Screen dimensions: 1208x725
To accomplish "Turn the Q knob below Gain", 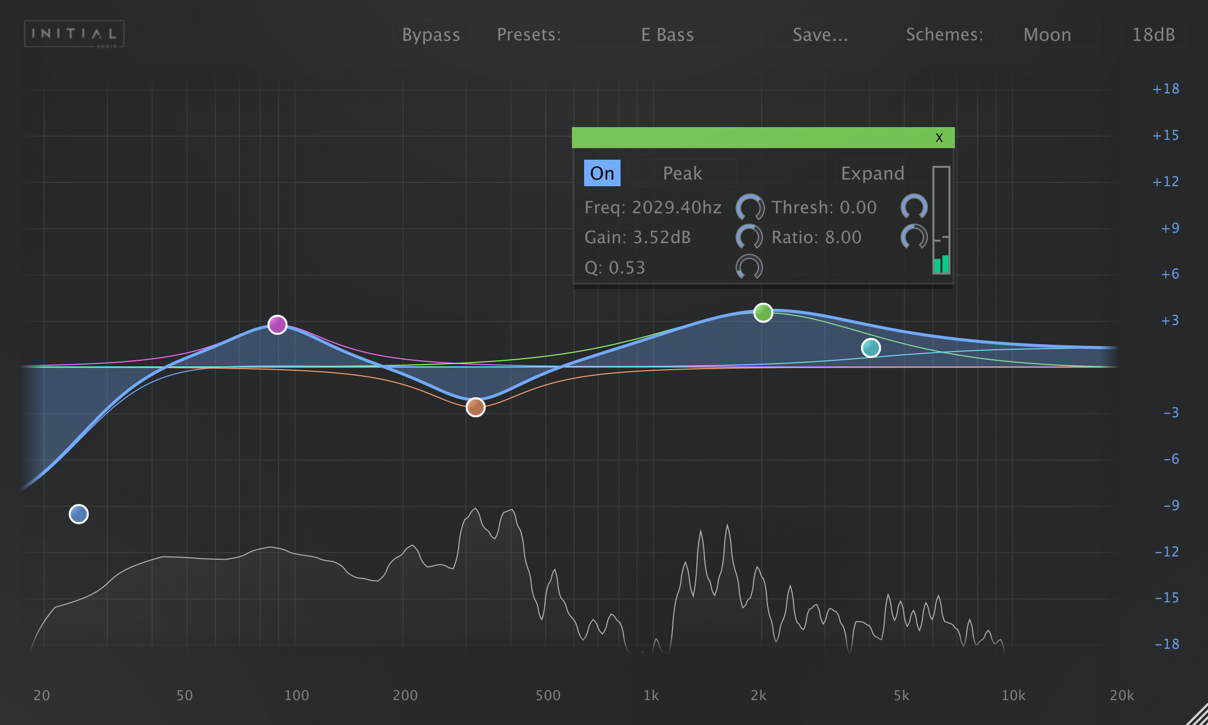I will (x=749, y=267).
